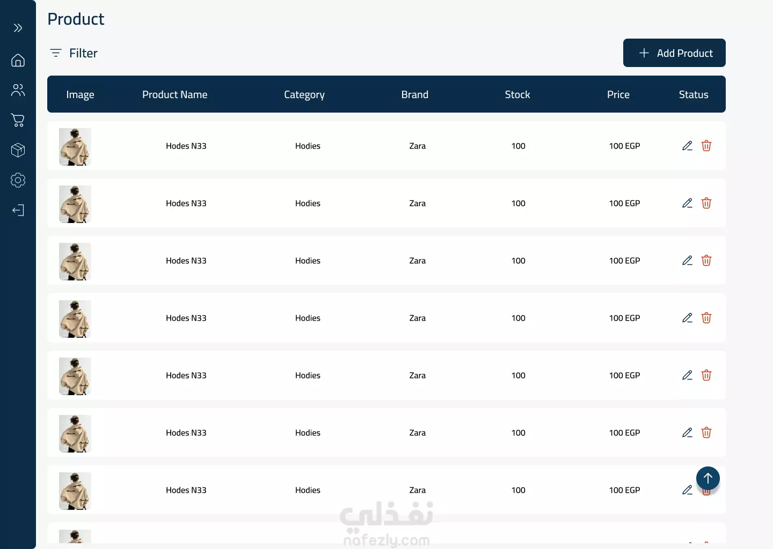Edit the sixth product row with pencil icon
This screenshot has width=773, height=549.
687,433
